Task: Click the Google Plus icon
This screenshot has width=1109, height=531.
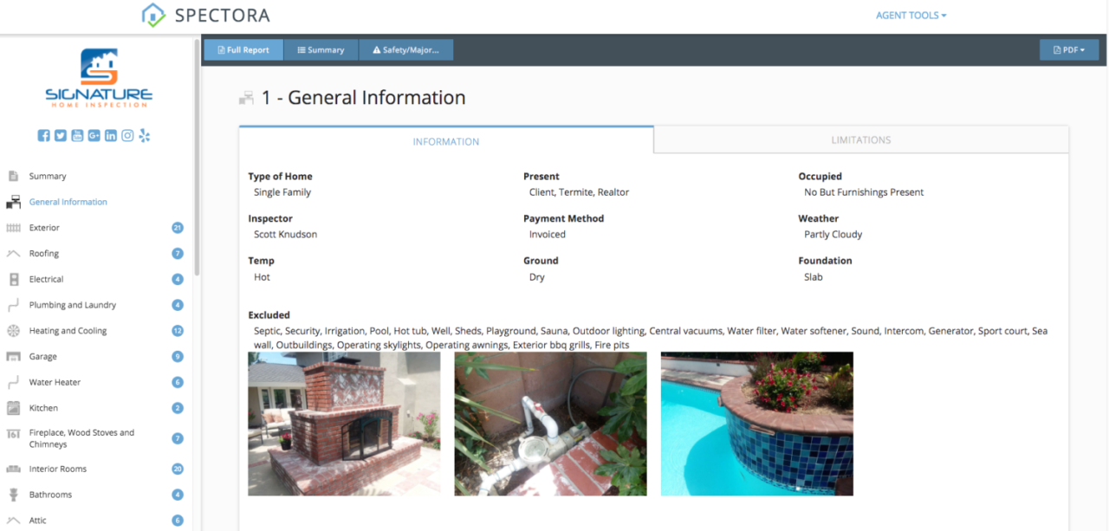Action: [94, 136]
